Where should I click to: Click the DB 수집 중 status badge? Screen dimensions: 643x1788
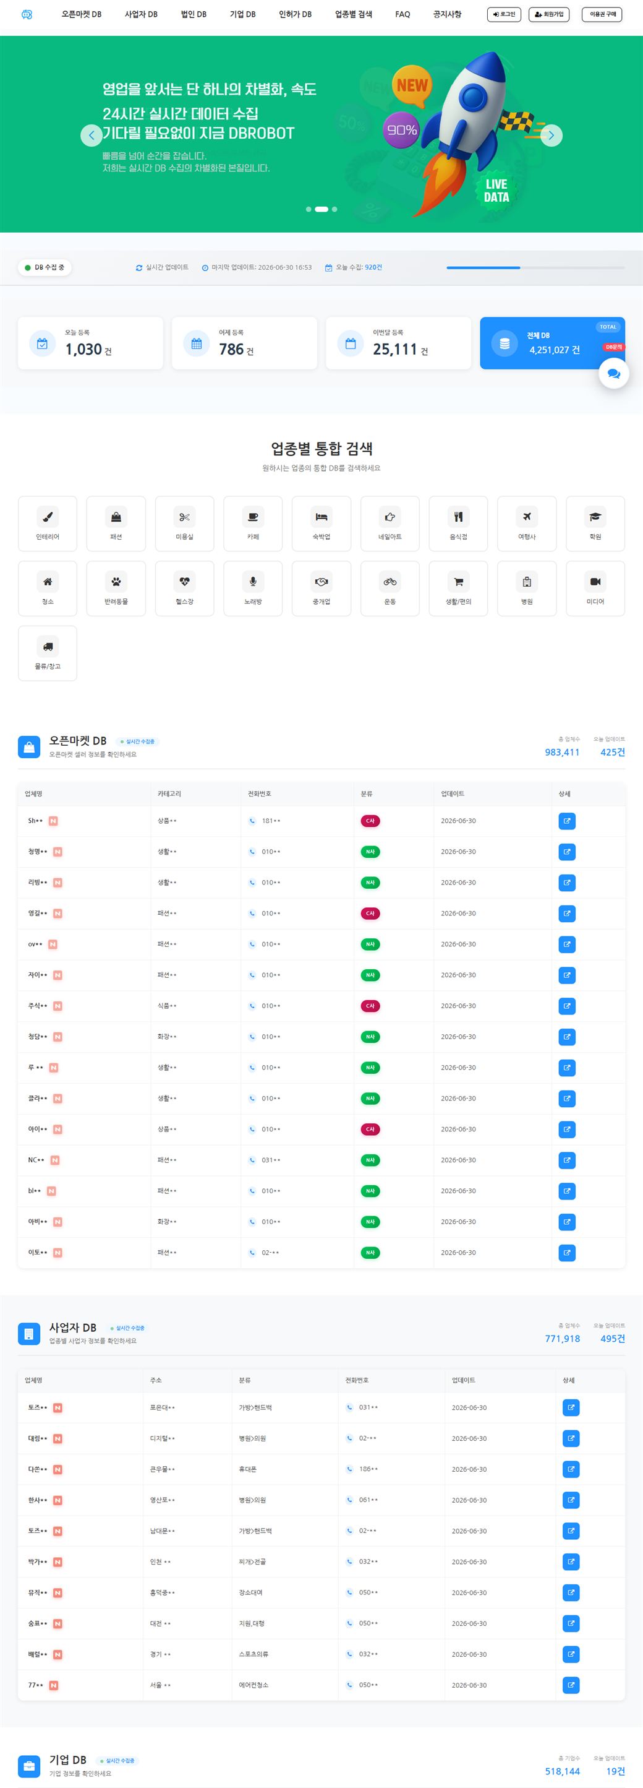45,267
